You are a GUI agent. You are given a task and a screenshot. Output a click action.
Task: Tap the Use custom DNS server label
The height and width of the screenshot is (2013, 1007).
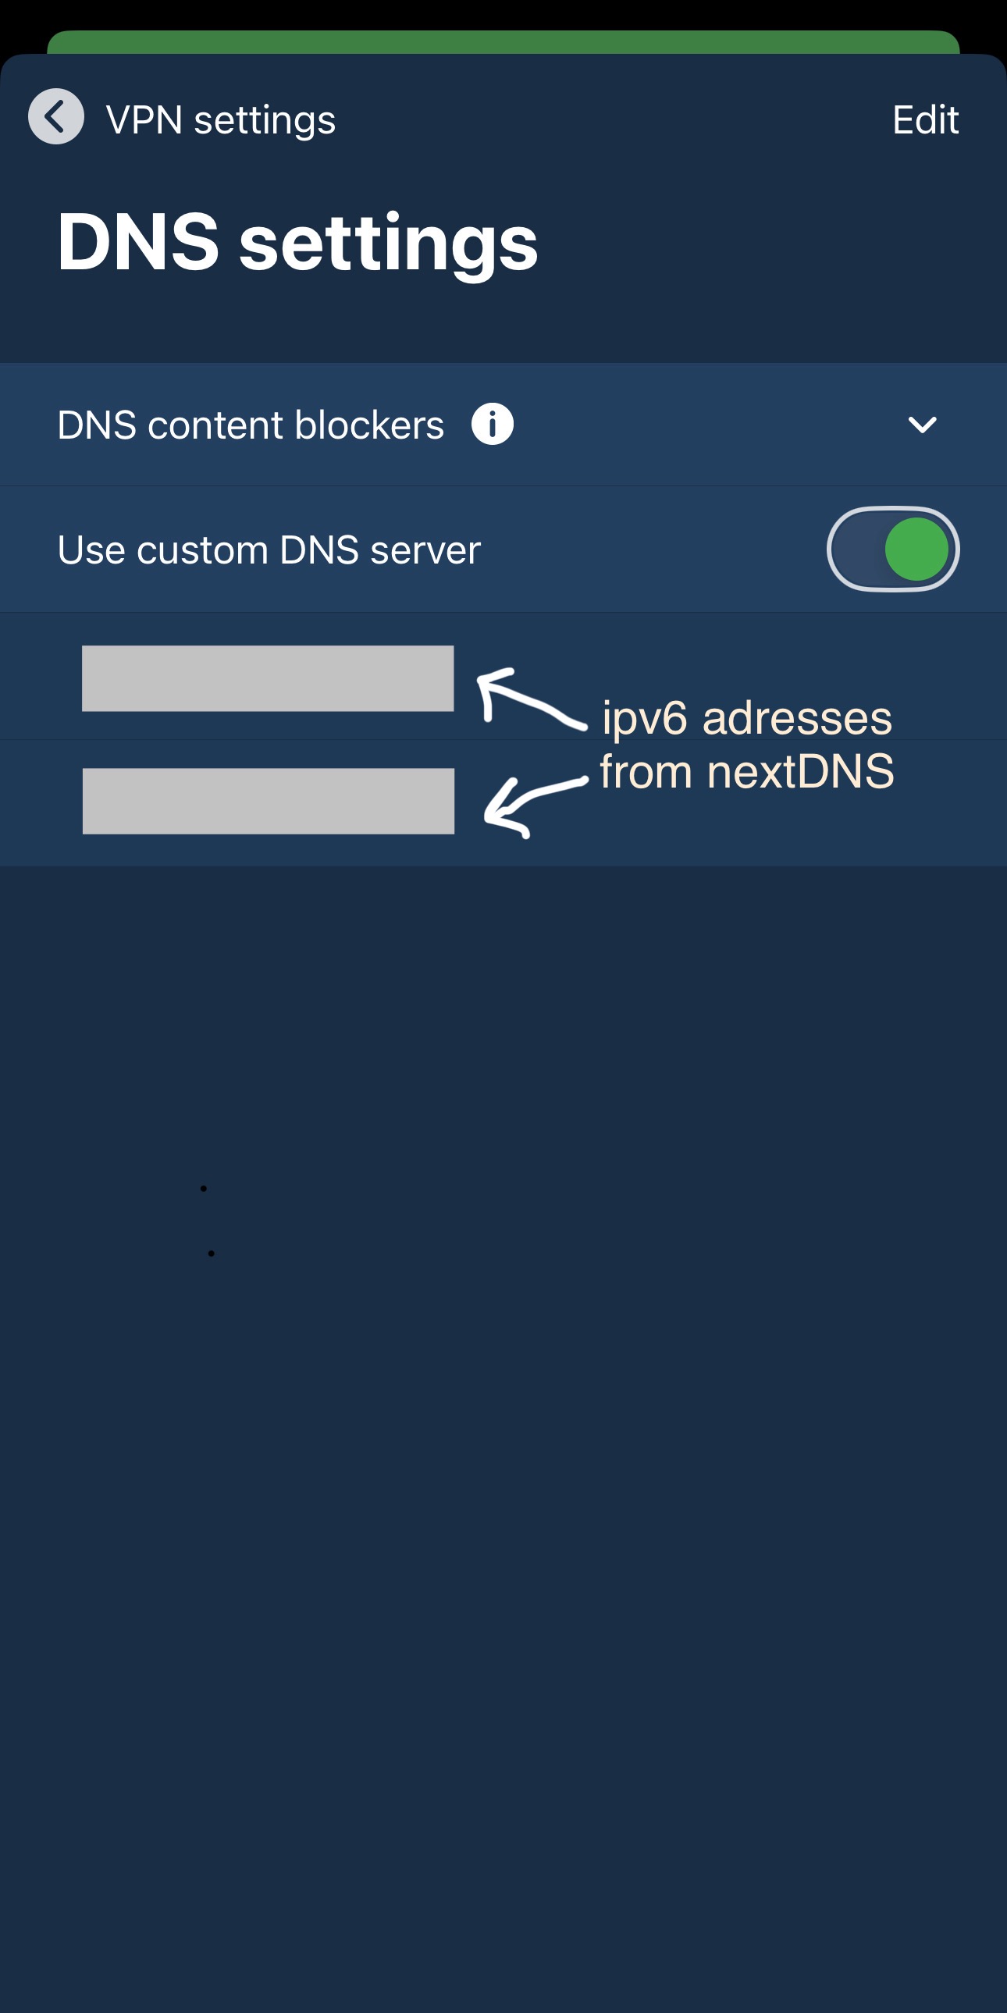(x=269, y=550)
